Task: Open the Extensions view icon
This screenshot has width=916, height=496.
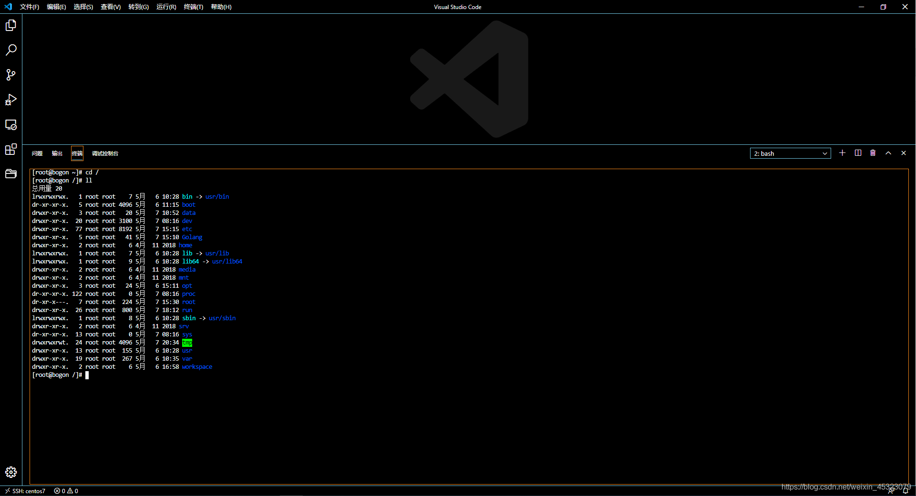Action: click(11, 150)
